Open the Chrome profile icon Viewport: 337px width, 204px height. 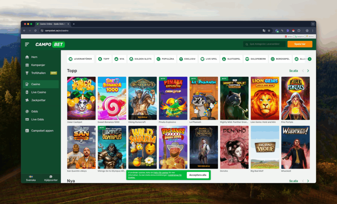[x=307, y=31]
